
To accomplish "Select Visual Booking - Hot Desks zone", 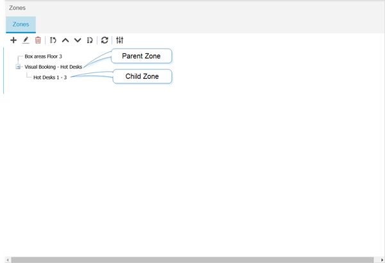I will (53, 67).
